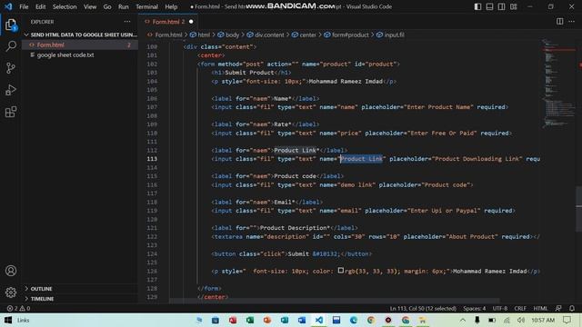Image resolution: width=582 pixels, height=327 pixels.
Task: Open Excel from the taskbar
Action: click(x=250, y=320)
